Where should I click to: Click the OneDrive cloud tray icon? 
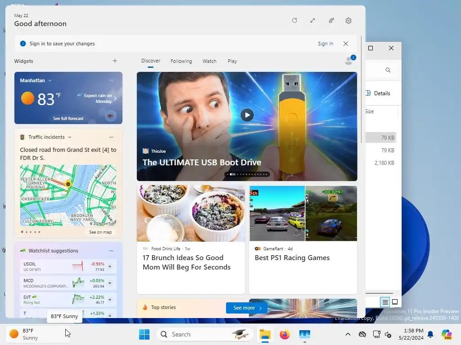click(362, 334)
